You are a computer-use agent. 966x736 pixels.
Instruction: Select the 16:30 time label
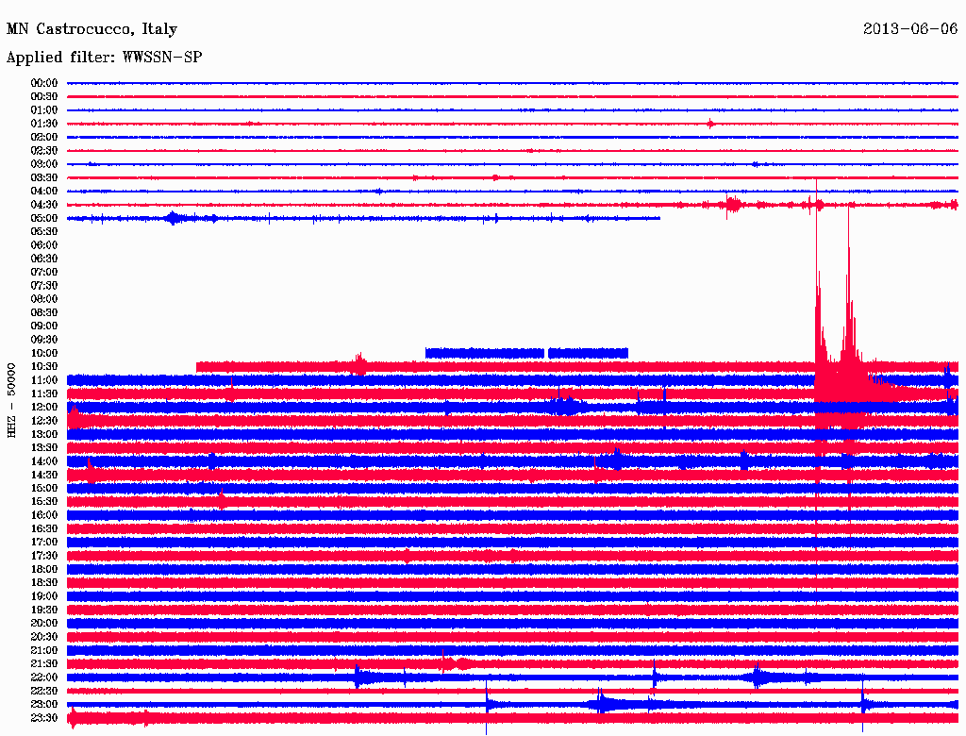pos(44,529)
